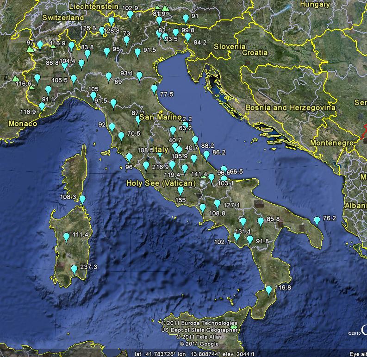The height and width of the screenshot is (357, 367).
Task: Open the 76.2 placemark pin
Action: click(317, 221)
